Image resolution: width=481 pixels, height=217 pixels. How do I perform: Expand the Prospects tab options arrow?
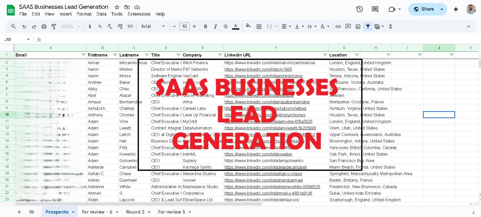[x=73, y=212]
